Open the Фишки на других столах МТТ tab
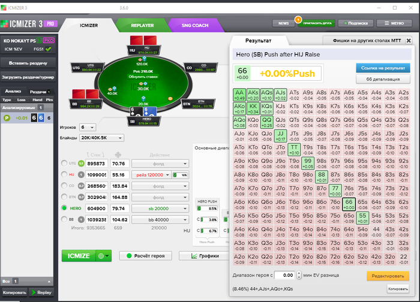420x302 pixels. [x=367, y=41]
